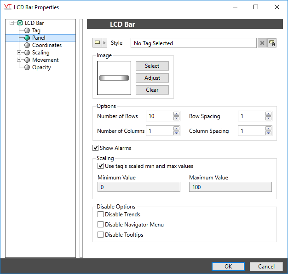Click Select button to choose image
The width and height of the screenshot is (288, 274).
tap(152, 66)
